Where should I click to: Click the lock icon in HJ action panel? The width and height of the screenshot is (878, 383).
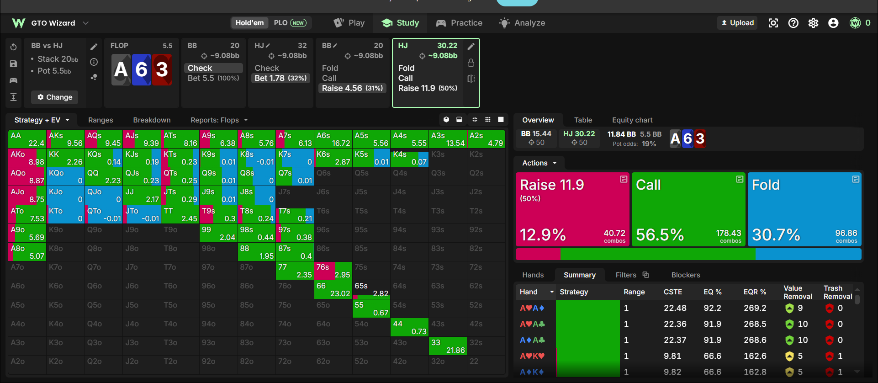tap(471, 63)
